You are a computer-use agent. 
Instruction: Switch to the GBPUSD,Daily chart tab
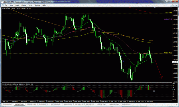pos(56,104)
